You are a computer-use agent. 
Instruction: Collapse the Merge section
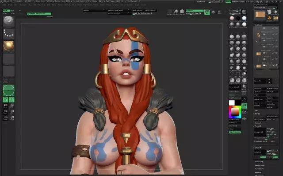[257, 113]
